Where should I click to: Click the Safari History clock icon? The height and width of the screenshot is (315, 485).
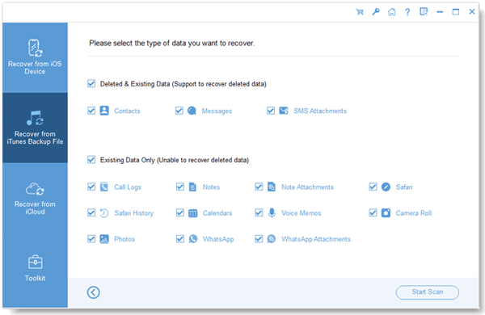104,213
